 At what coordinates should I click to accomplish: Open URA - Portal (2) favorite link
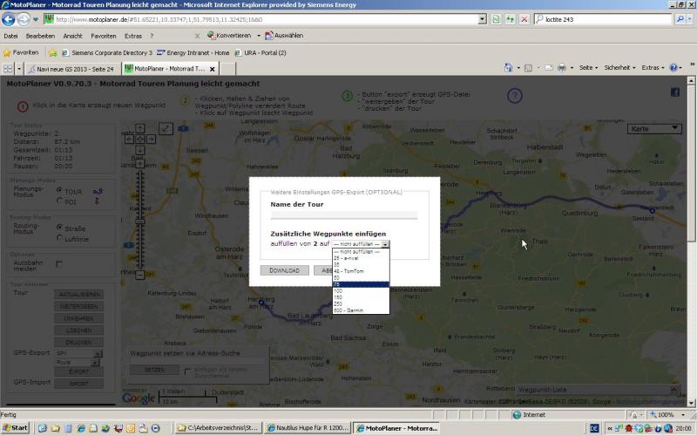261,52
